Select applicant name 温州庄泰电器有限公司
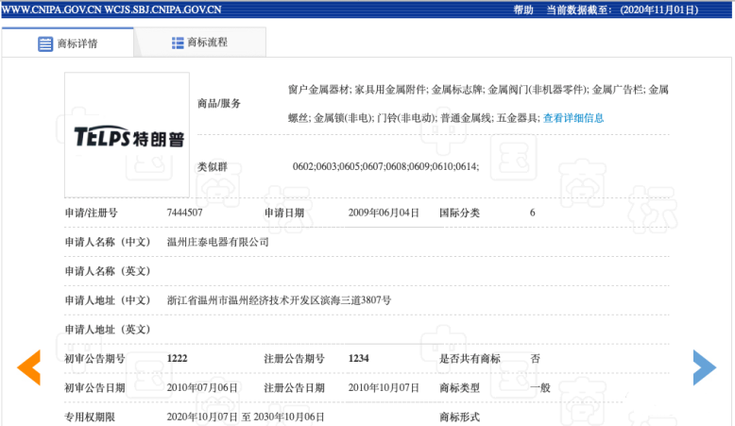Viewport: 735px width, 426px height. (x=217, y=242)
